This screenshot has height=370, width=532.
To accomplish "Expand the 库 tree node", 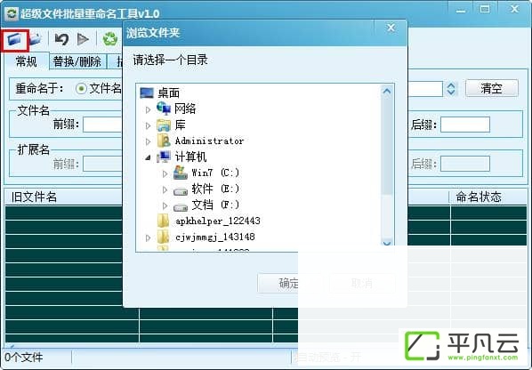I will coord(148,125).
